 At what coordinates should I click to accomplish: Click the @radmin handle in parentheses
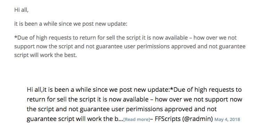[197, 119]
